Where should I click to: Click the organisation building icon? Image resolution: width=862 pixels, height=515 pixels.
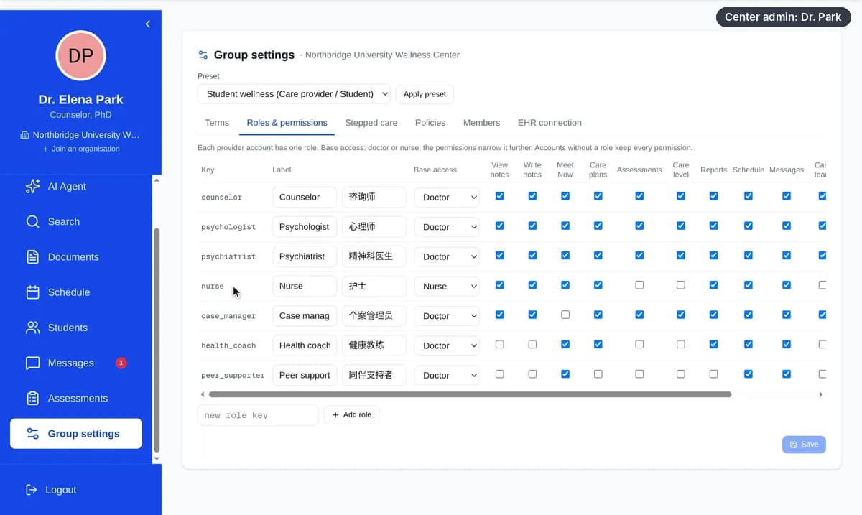pyautogui.click(x=24, y=135)
